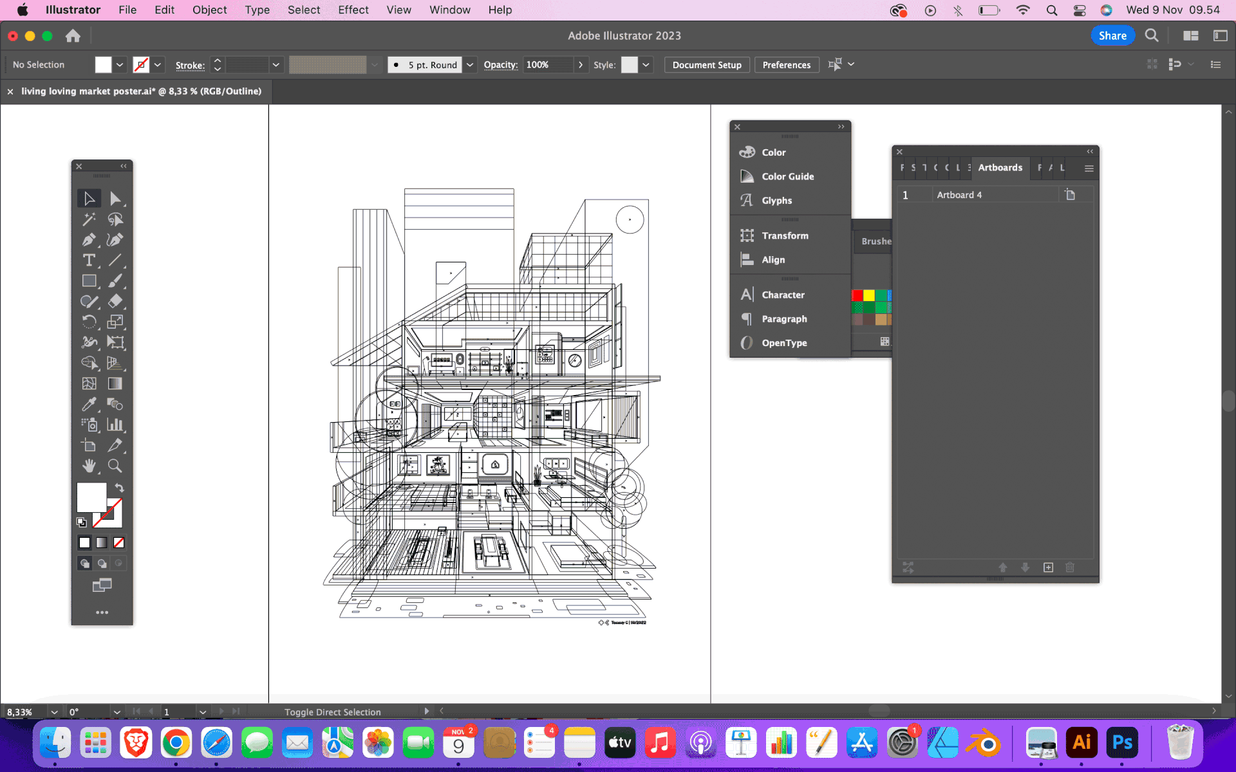Select the Type tool
Viewport: 1236px width, 772px height.
(x=89, y=261)
